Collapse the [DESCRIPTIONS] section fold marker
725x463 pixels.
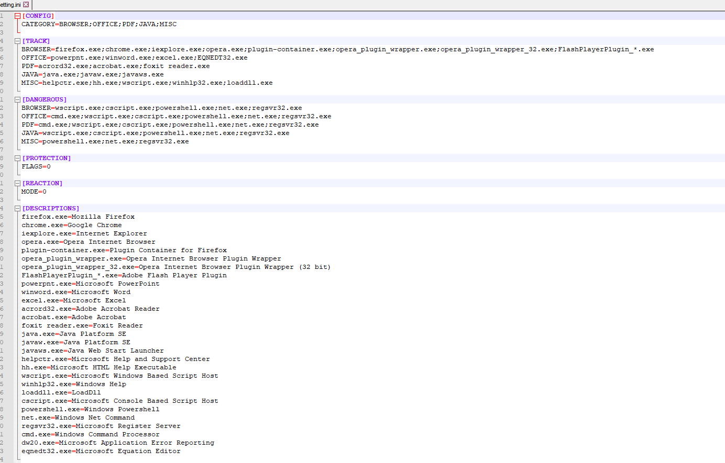tap(17, 208)
